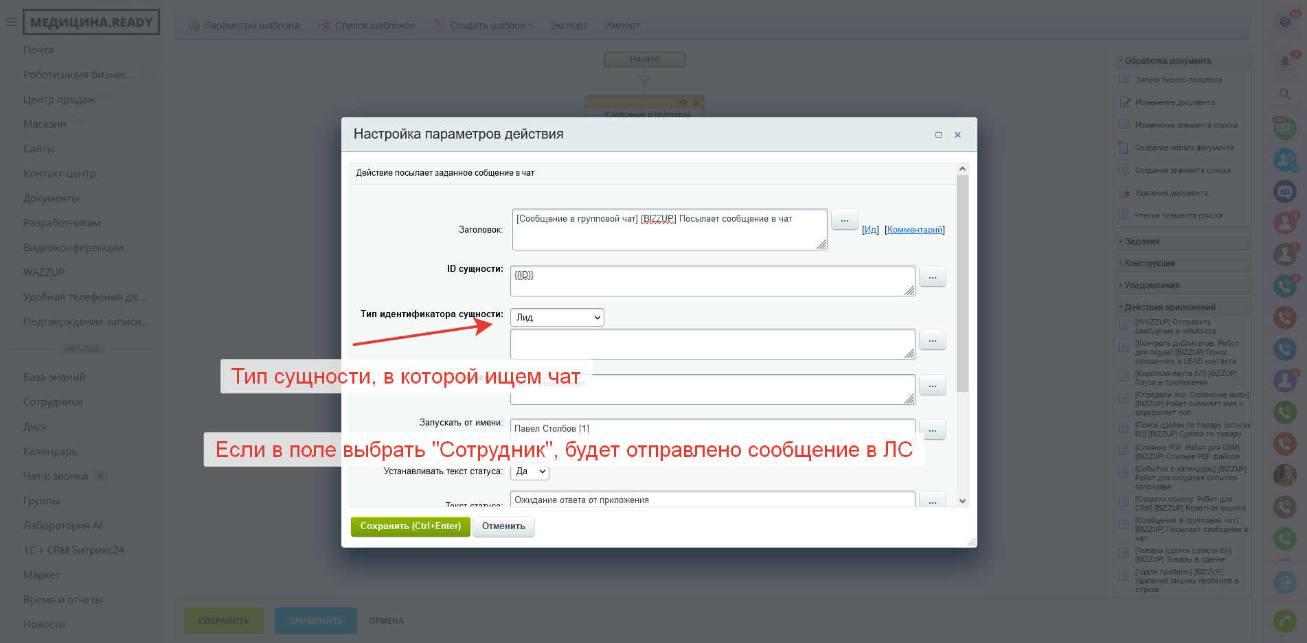Image resolution: width=1307 pixels, height=643 pixels.
Task: Open the green CRM chat icon in right sidebar
Action: pos(1285,128)
